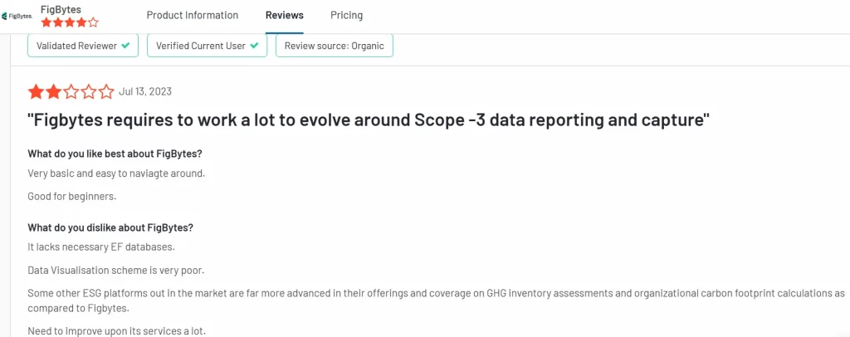Screen dimensions: 850x337
Task: Click the FigBytes logo icon
Action: 17,17
